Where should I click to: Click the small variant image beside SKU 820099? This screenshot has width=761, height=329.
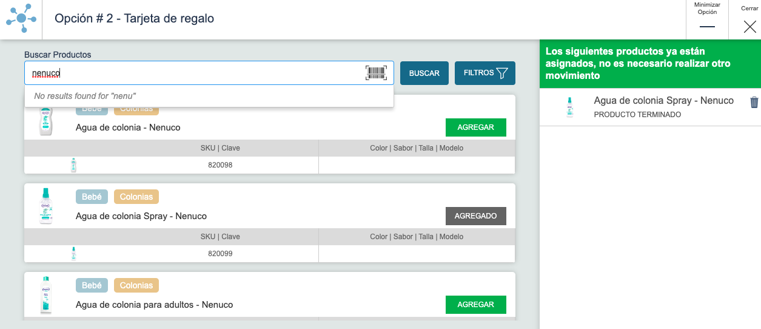pos(73,254)
